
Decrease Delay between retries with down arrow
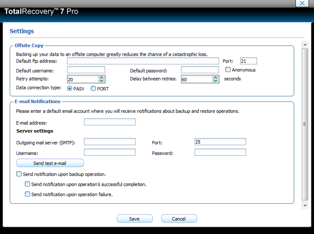coord(215,81)
